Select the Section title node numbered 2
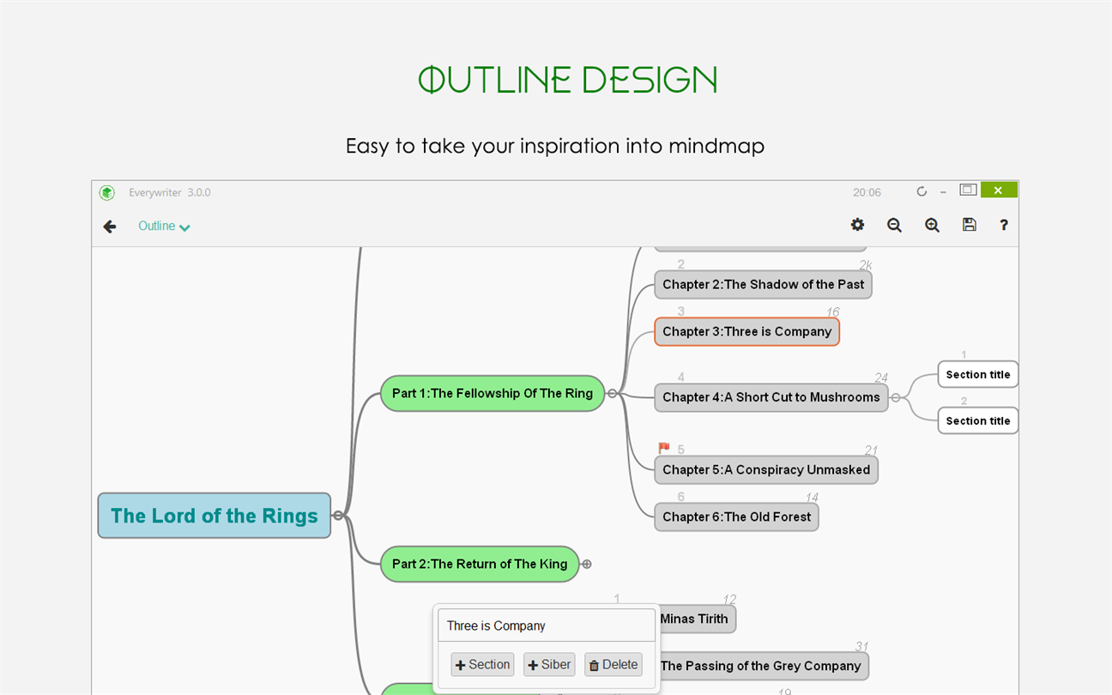 [x=978, y=420]
